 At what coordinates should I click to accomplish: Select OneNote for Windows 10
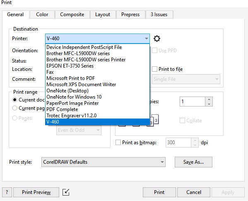97,97
